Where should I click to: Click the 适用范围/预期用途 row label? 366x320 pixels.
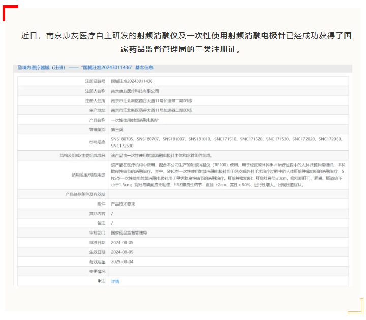pos(88,174)
